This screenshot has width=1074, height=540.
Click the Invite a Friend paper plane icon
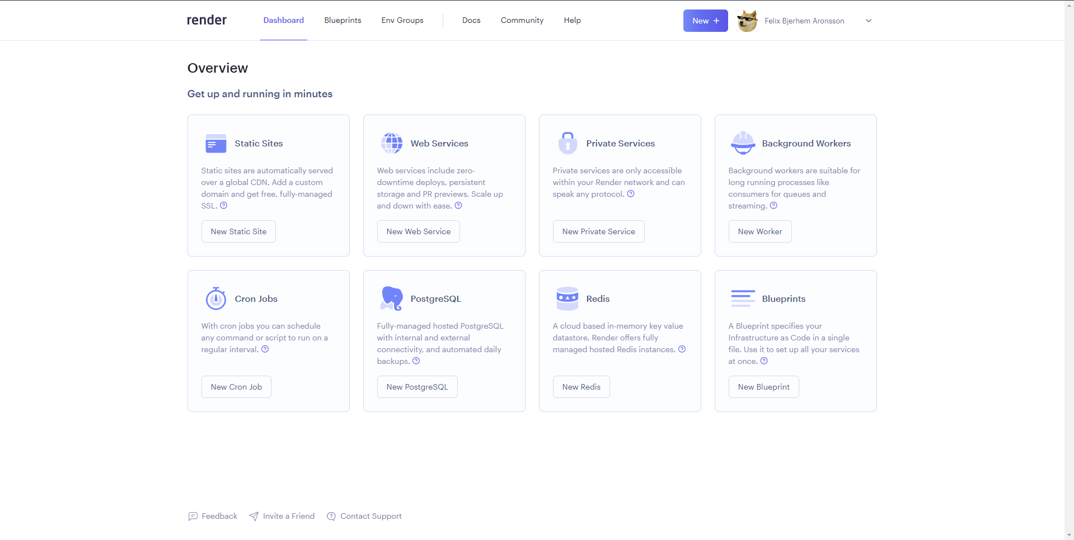click(x=254, y=517)
